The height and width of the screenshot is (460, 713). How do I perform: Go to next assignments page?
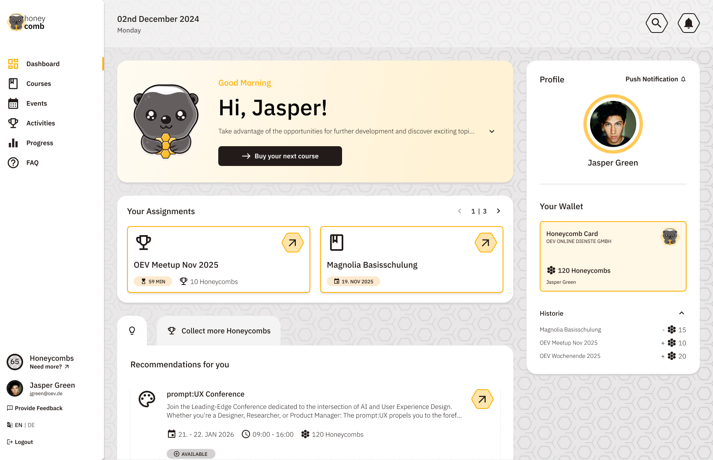[x=498, y=211]
